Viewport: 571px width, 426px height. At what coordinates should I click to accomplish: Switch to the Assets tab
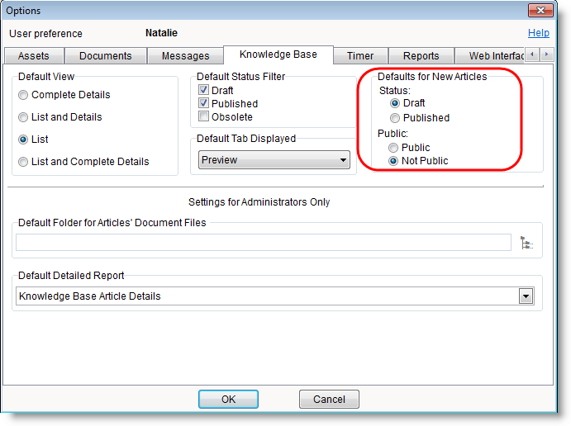33,56
